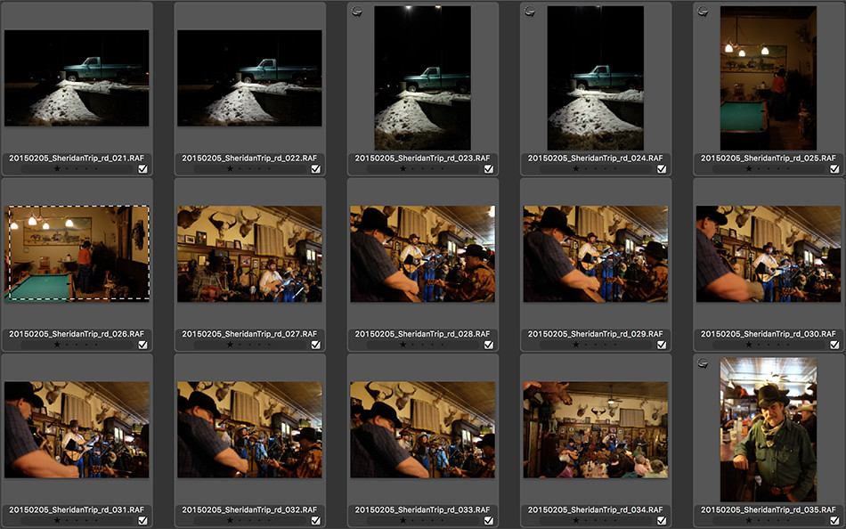Image resolution: width=846 pixels, height=529 pixels.
Task: Click the filename 20150205_SheridanTrip_rd_025.RAF
Action: [x=769, y=159]
